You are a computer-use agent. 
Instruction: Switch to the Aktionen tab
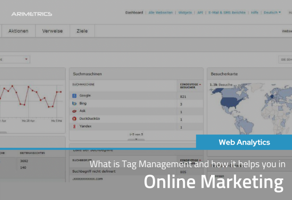(x=18, y=31)
